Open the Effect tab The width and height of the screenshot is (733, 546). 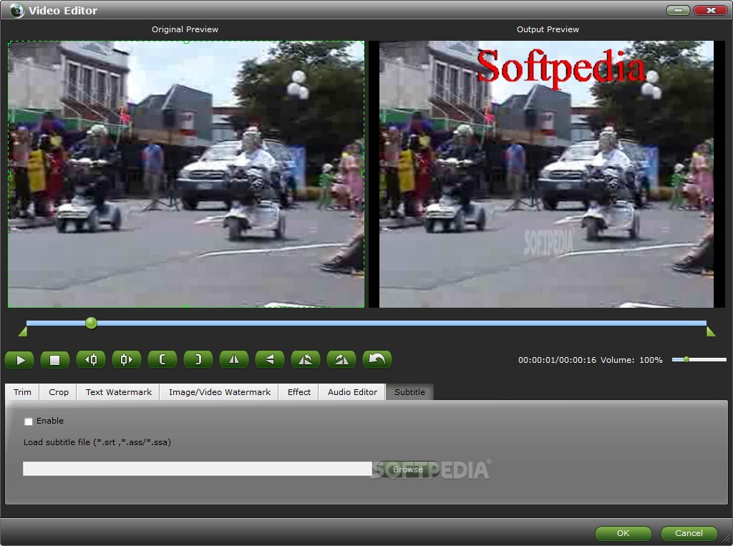[x=298, y=392]
